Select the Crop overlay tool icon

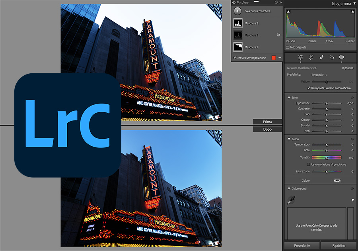(311, 57)
